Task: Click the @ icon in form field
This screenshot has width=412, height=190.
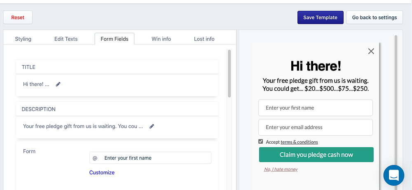Action: point(95,158)
